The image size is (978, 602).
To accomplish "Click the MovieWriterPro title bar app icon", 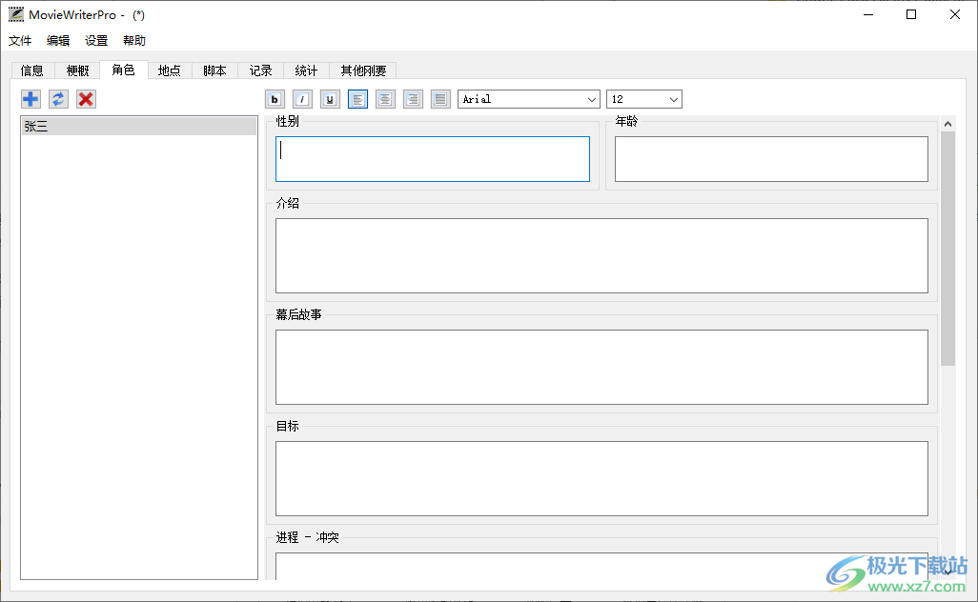I will 16,14.
